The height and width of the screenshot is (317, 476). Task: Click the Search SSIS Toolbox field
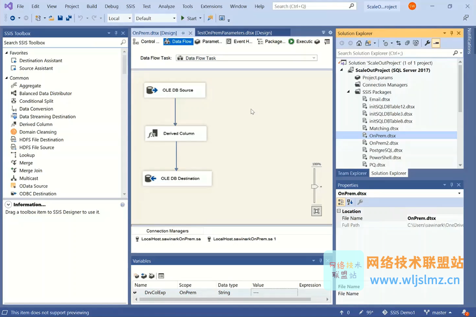point(65,43)
